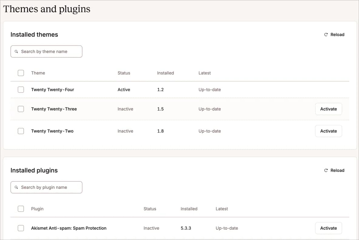Activate the Twenty Twenty-Three theme

(x=328, y=109)
